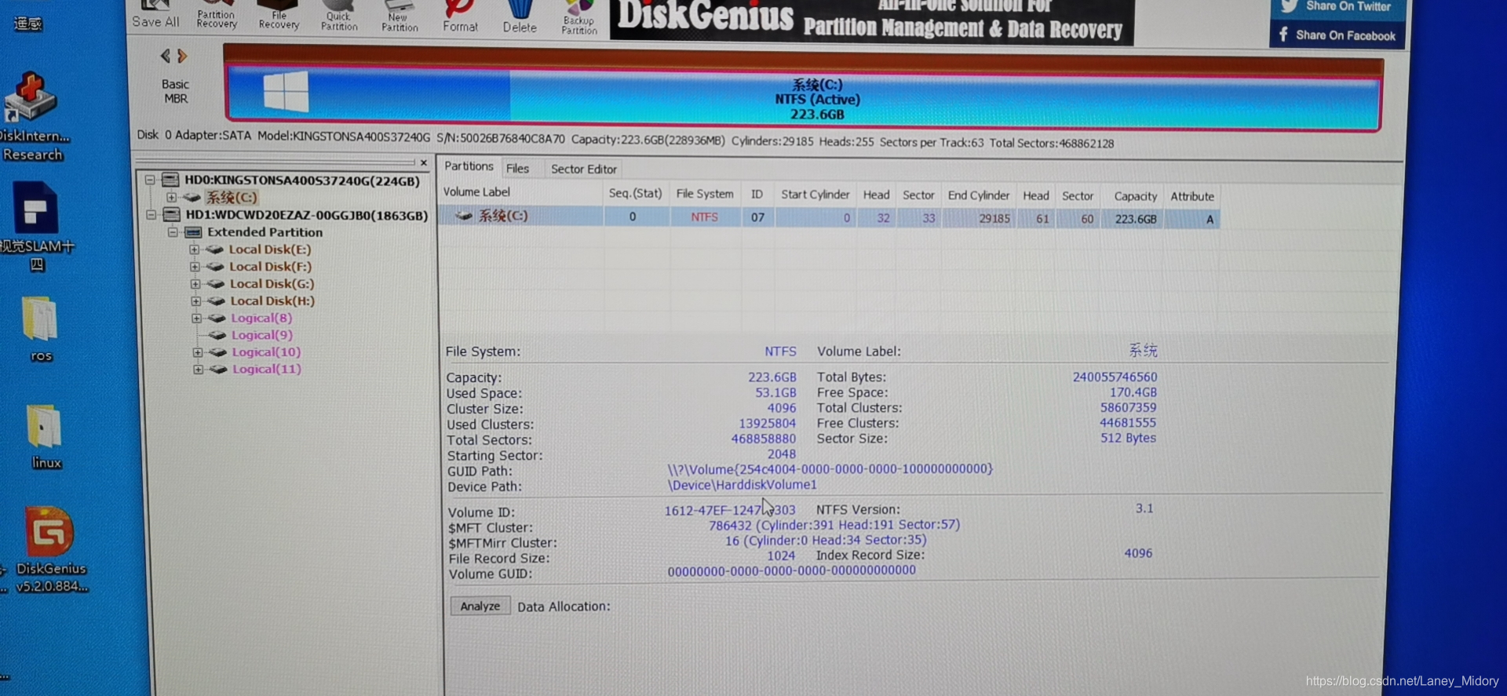Switch to the Files tab
This screenshot has width=1507, height=696.
coord(517,169)
